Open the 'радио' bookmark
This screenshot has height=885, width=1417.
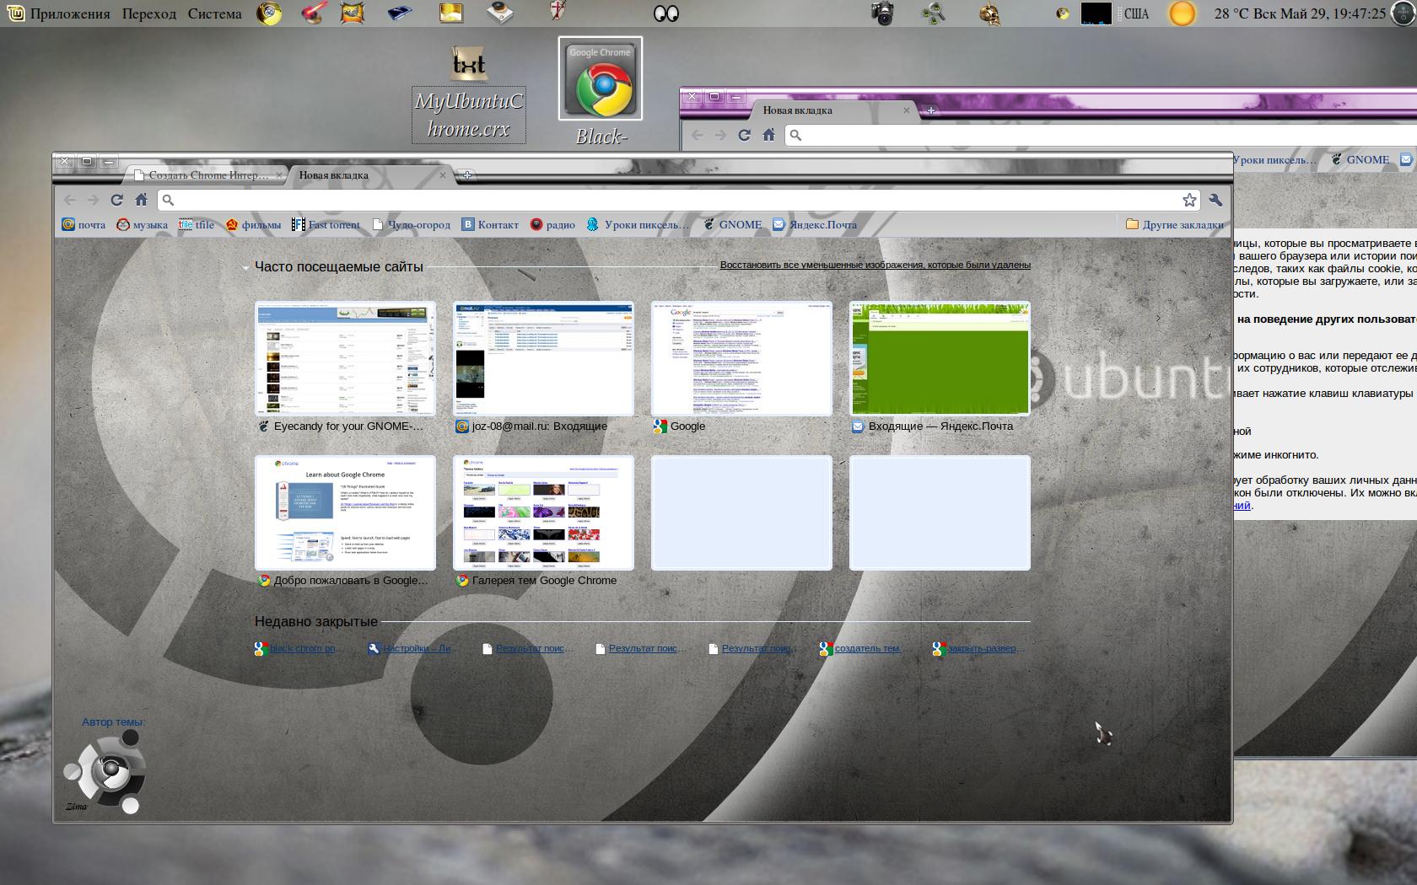point(552,224)
